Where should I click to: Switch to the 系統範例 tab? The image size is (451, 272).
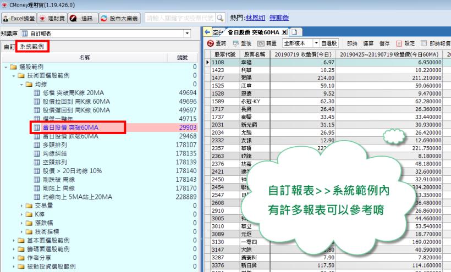(32, 47)
